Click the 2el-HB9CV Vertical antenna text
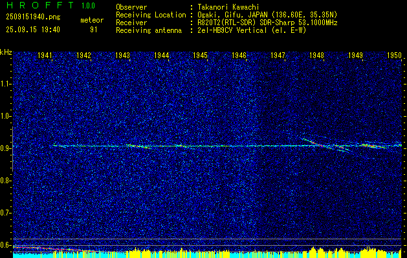 pos(252,30)
